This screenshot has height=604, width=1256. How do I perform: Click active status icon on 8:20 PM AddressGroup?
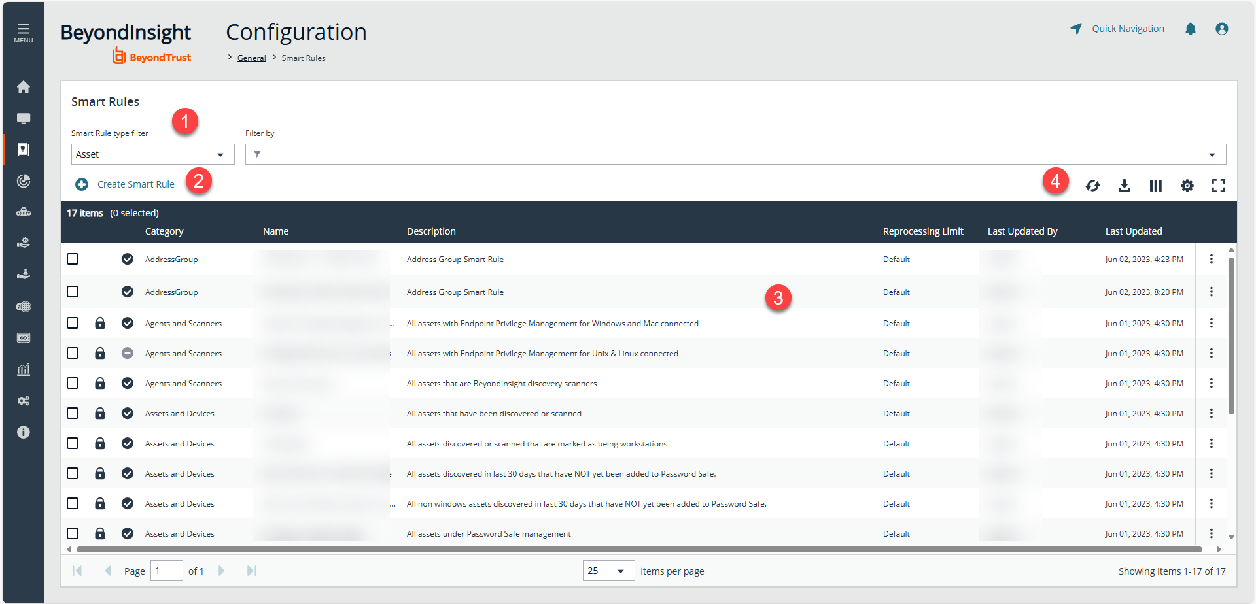pos(128,292)
